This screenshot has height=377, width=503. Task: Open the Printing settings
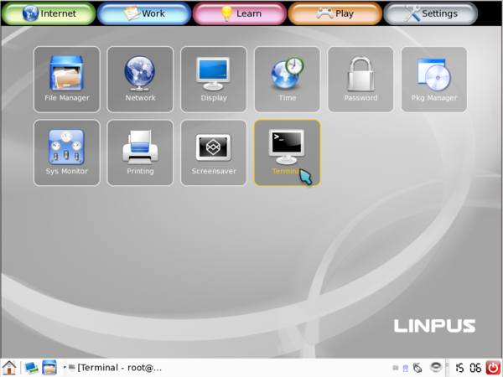click(x=140, y=152)
